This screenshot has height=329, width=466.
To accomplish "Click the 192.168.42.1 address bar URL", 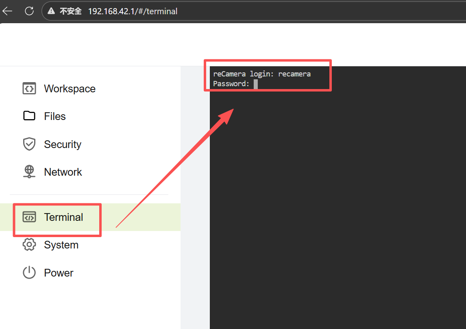I will [133, 11].
